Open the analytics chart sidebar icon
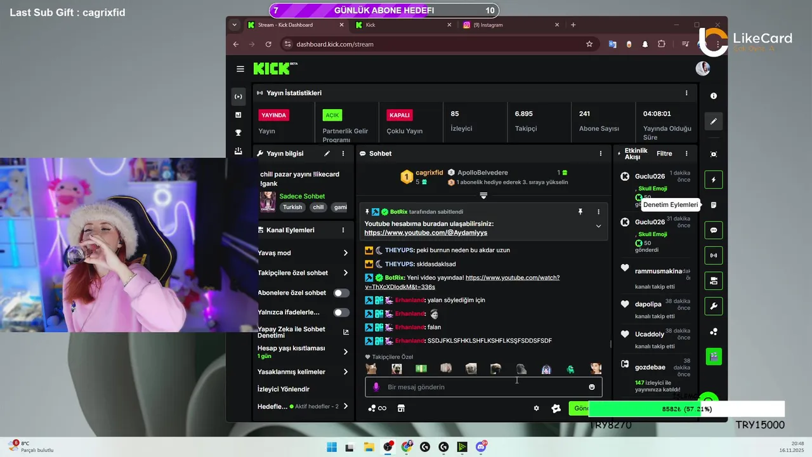812x457 pixels. (x=238, y=115)
